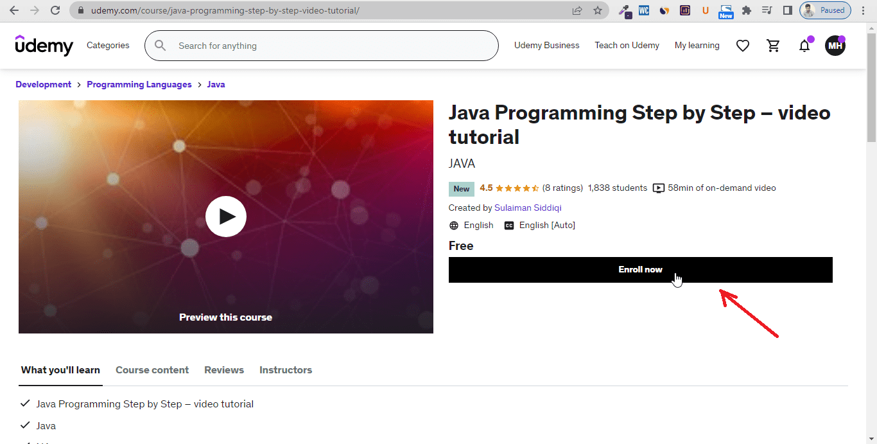Click the Search for anything field

pyautogui.click(x=321, y=46)
